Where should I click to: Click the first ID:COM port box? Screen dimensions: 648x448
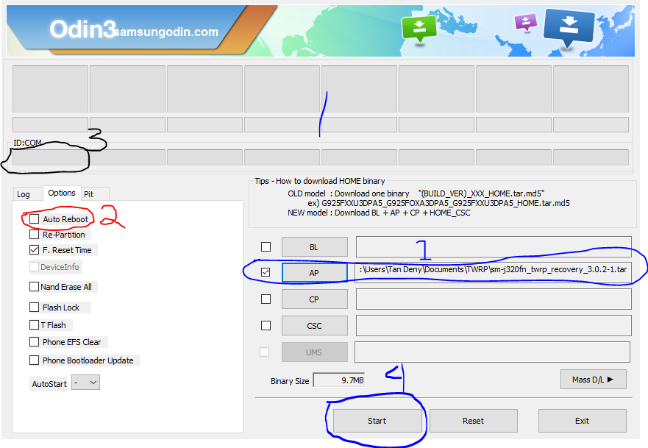click(50, 157)
